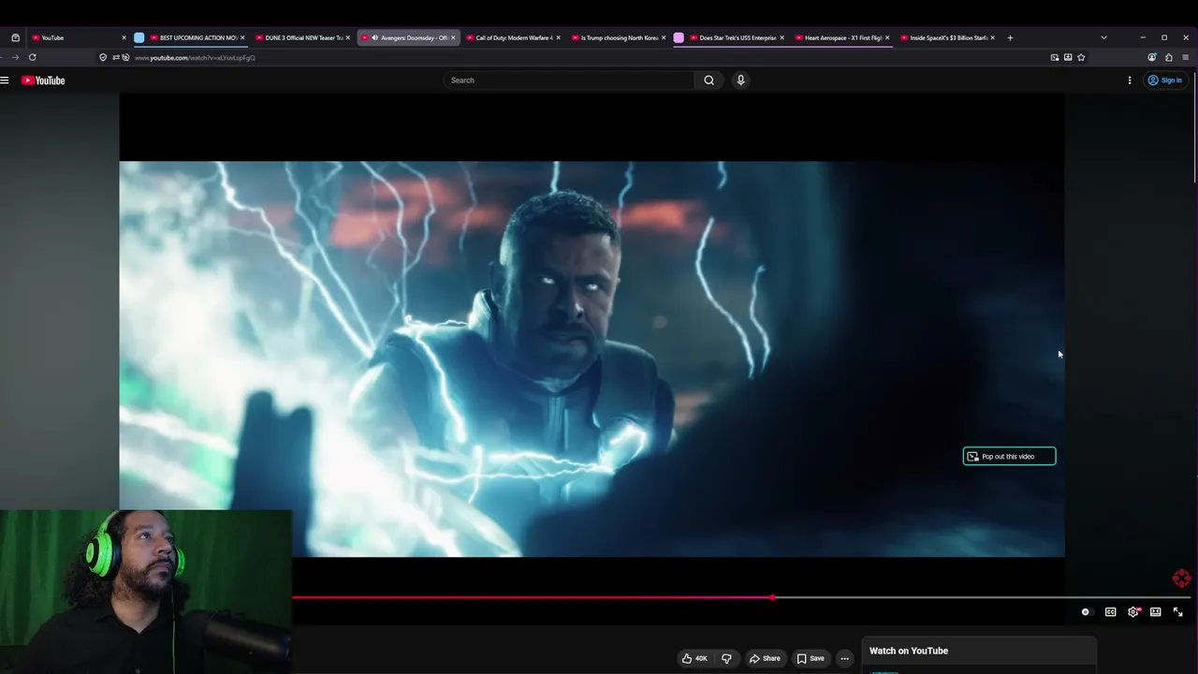1198x674 pixels.
Task: Dislike the video
Action: [x=726, y=658]
